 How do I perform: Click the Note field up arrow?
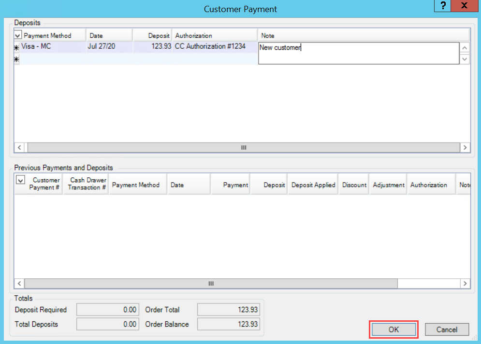tap(465, 48)
